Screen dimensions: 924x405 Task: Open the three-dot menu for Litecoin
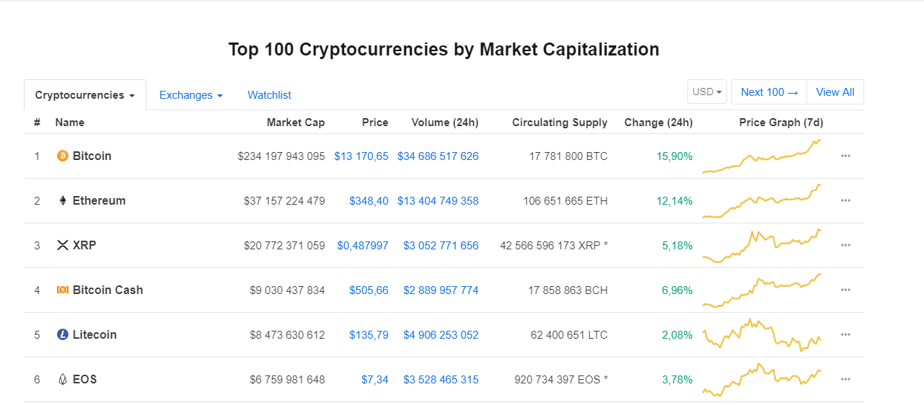pyautogui.click(x=845, y=334)
